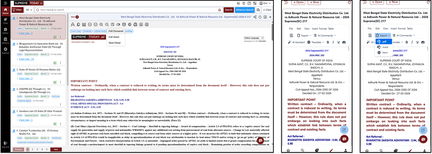Choose 'word' in the Export menu
Image resolution: width=432 pixels, height=154 pixels.
click(384, 47)
